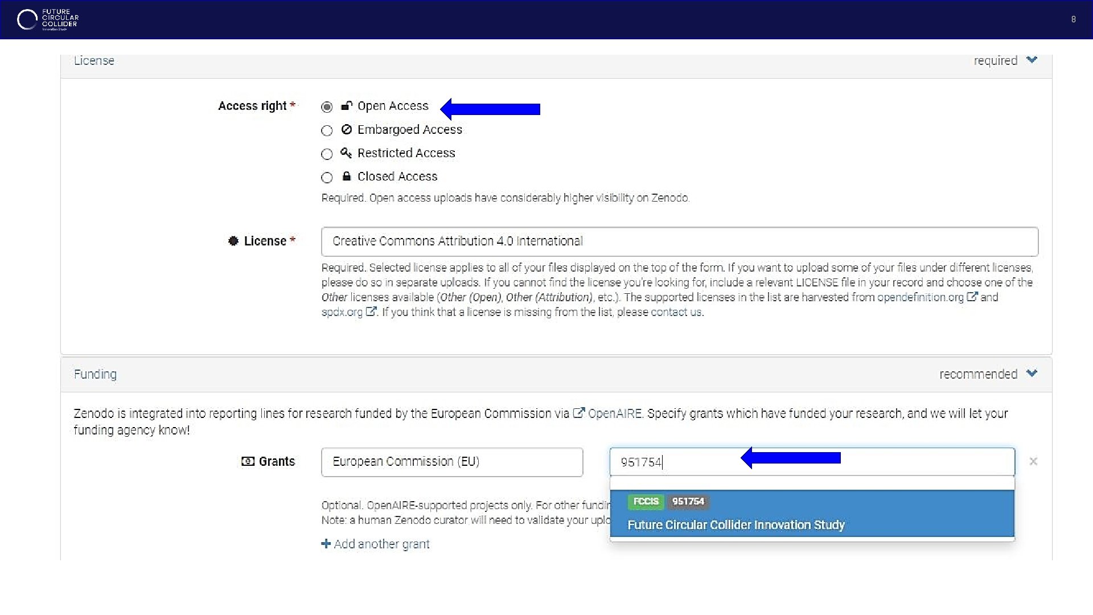Viewport: 1093px width, 615px height.
Task: Click the open padlock icon beside Open Access
Action: (346, 106)
